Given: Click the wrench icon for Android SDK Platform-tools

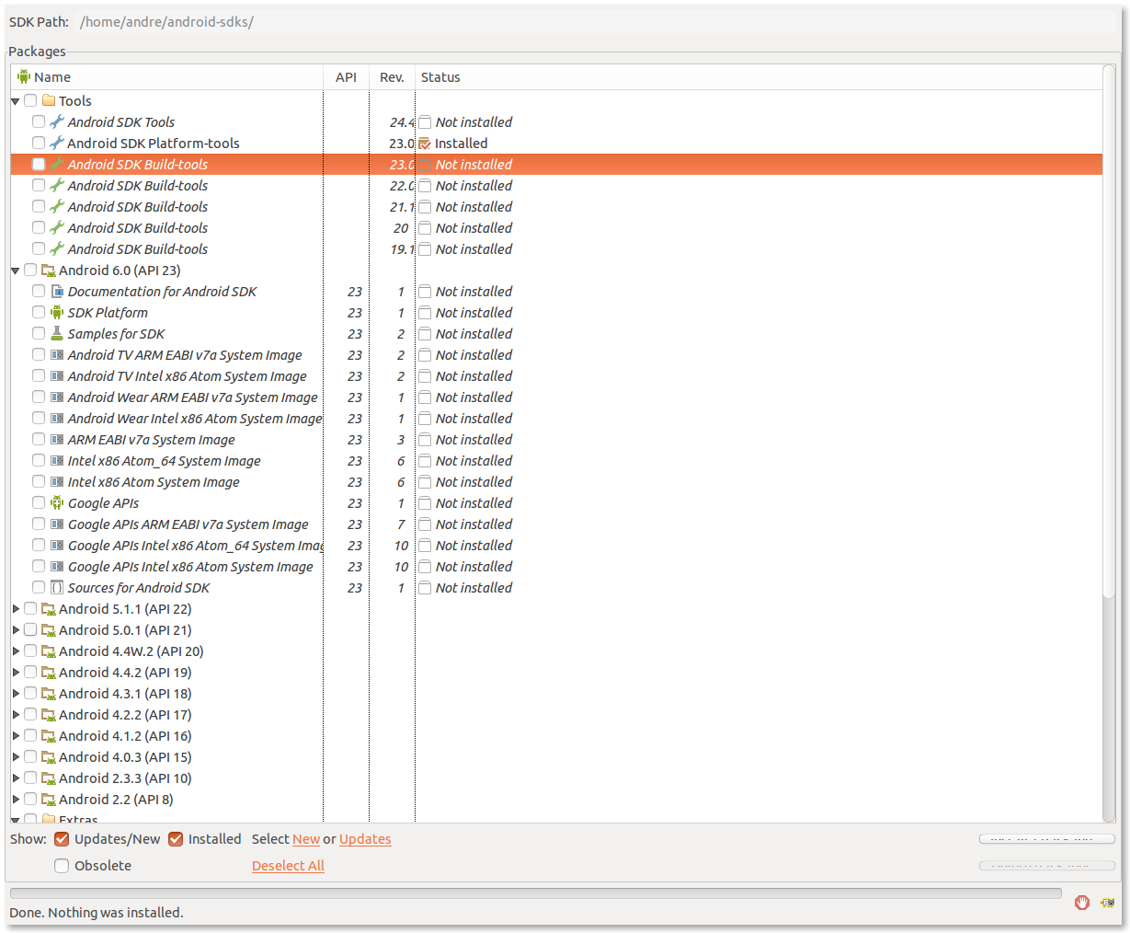Looking at the screenshot, I should [x=57, y=143].
